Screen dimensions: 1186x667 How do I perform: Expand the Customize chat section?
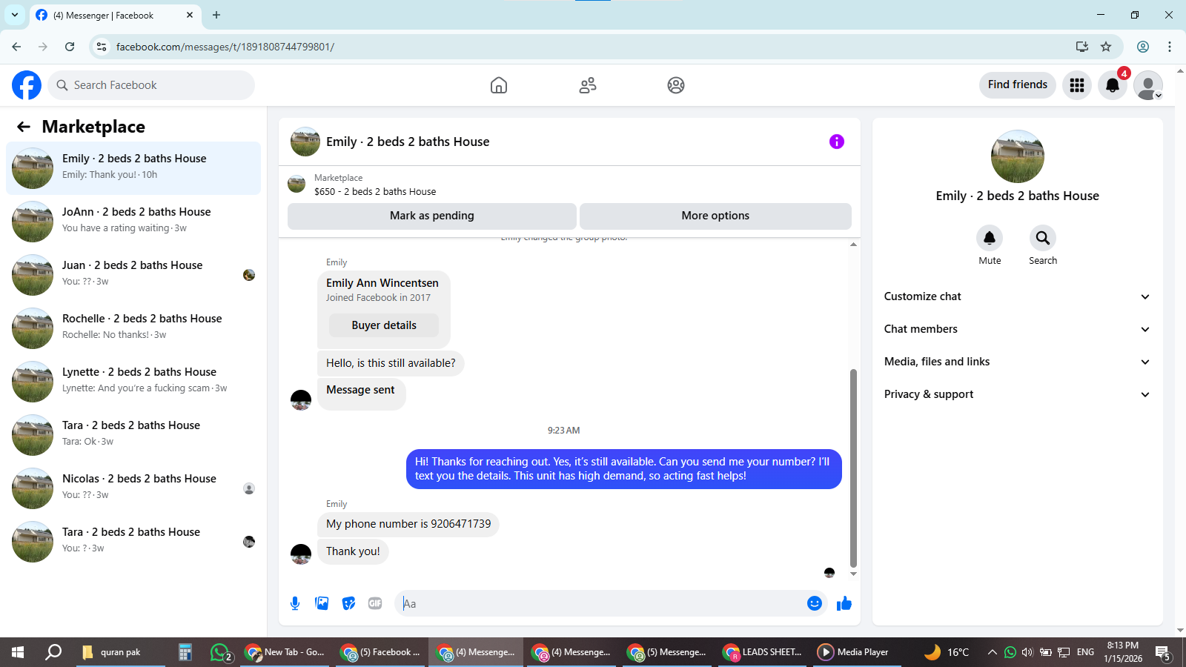tap(1017, 296)
